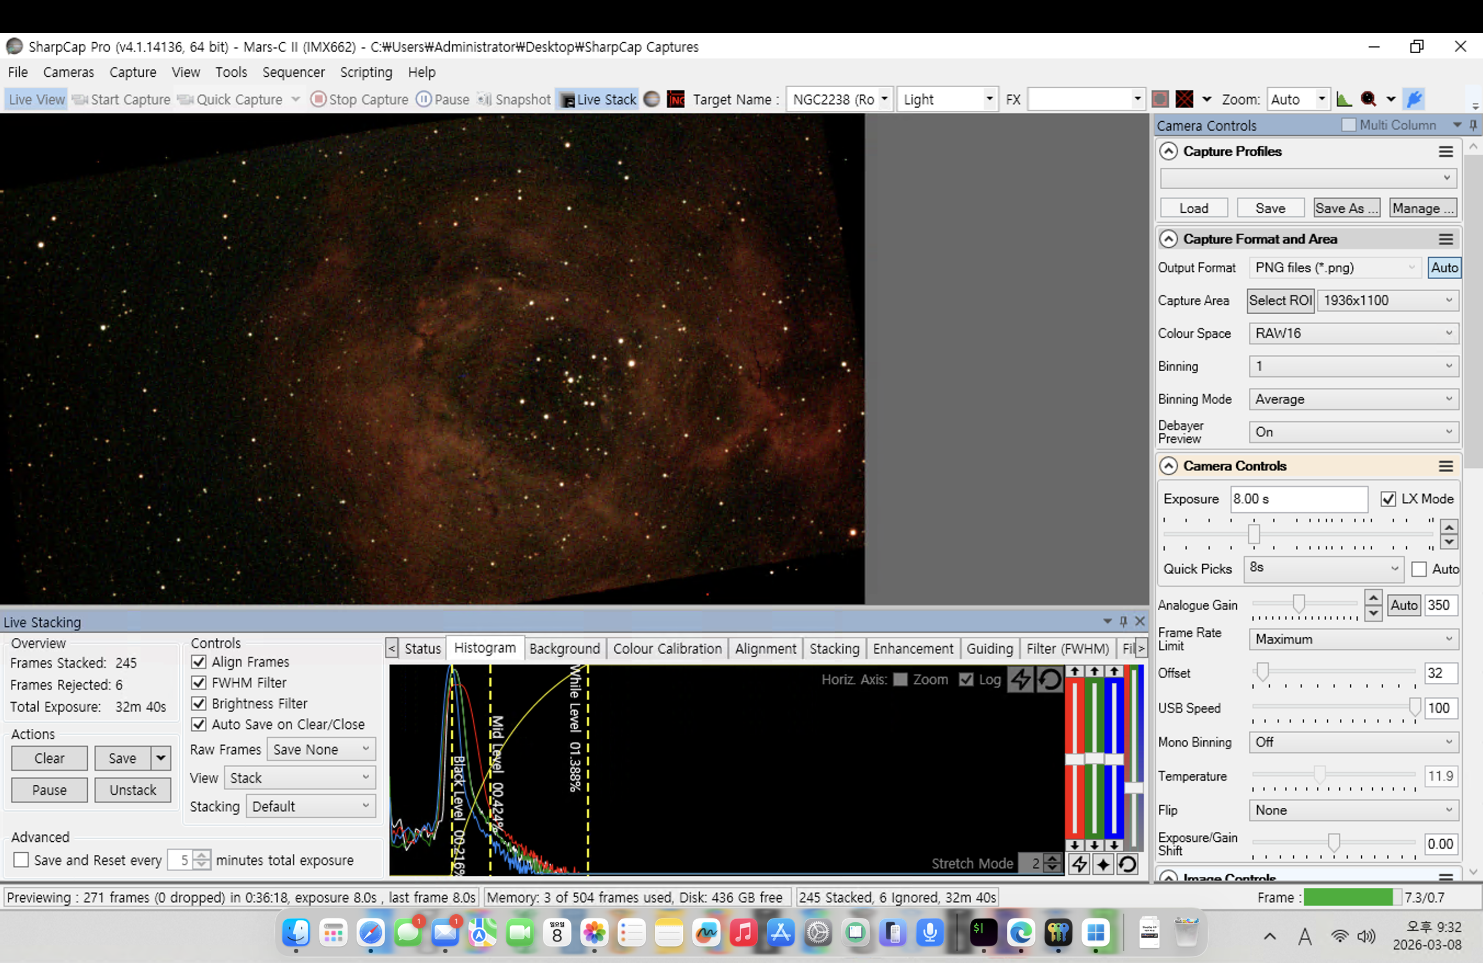The width and height of the screenshot is (1483, 963).
Task: Click the star icon below the colour sliders
Action: pyautogui.click(x=1103, y=864)
